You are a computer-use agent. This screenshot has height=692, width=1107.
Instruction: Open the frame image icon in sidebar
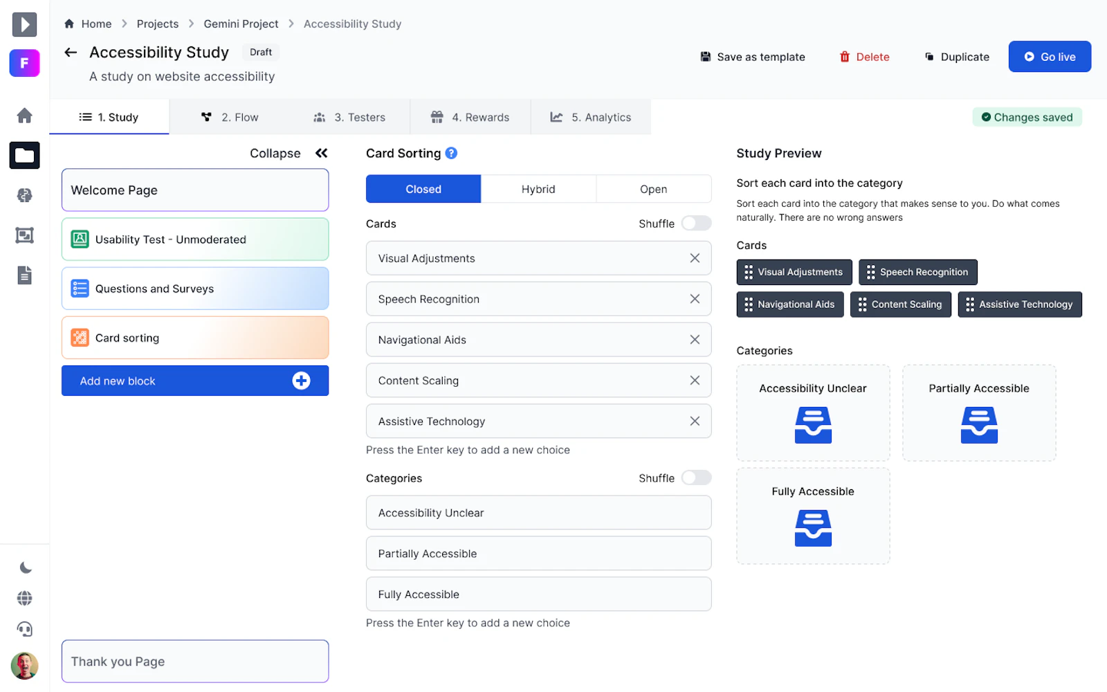[24, 235]
